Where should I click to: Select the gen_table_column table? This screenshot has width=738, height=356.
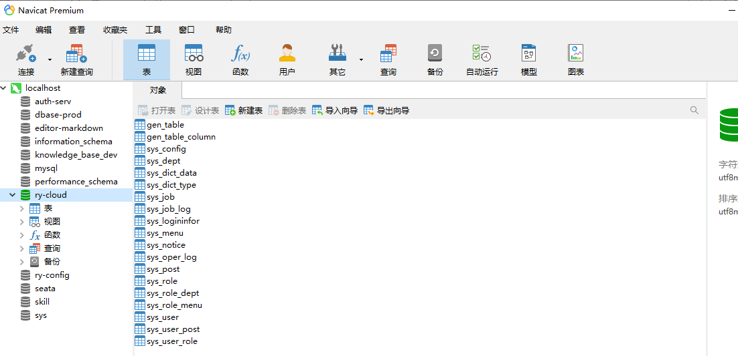[x=181, y=137]
